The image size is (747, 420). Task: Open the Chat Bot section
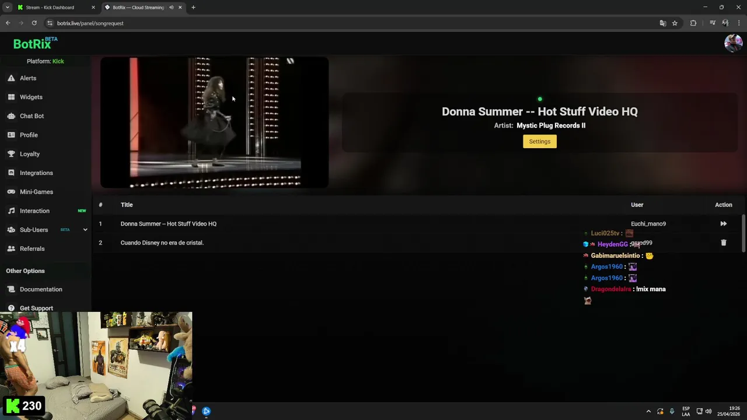pyautogui.click(x=32, y=116)
